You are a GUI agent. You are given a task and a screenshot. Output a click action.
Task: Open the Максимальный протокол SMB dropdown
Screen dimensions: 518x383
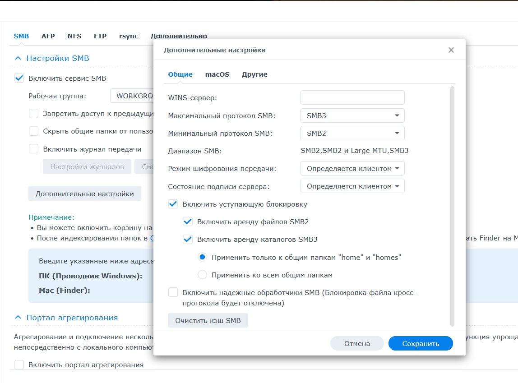coord(352,115)
